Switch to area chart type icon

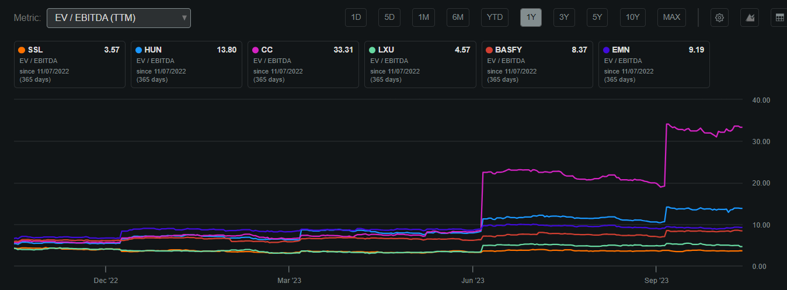tap(749, 18)
